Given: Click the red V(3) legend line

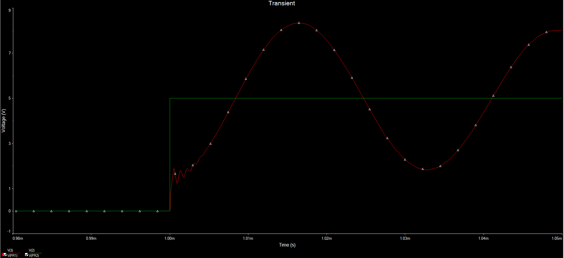Looking at the screenshot, I should click(x=14, y=253).
